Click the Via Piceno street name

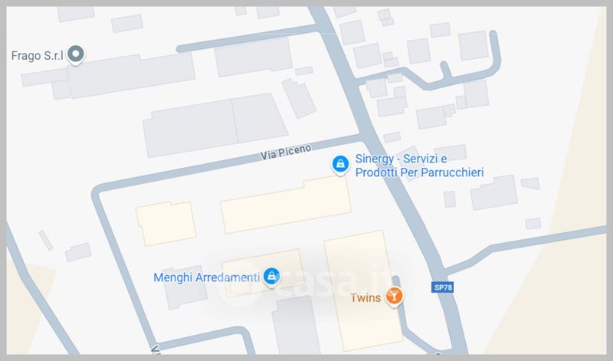click(x=286, y=152)
